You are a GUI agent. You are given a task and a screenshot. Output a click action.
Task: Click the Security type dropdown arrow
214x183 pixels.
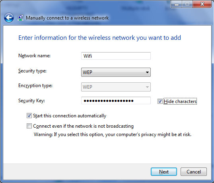147,72
